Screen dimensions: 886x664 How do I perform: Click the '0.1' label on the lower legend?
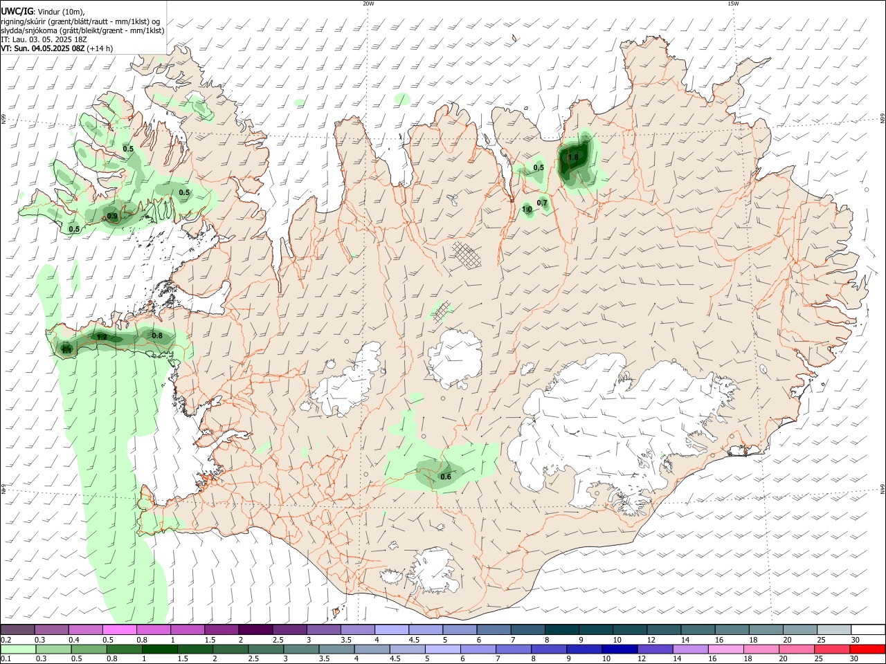(x=6, y=659)
